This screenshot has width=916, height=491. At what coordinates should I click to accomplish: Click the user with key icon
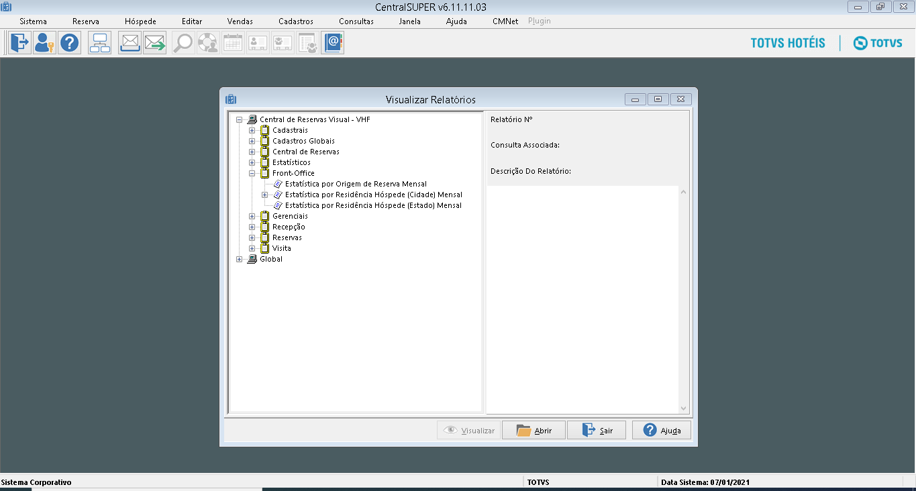[44, 44]
